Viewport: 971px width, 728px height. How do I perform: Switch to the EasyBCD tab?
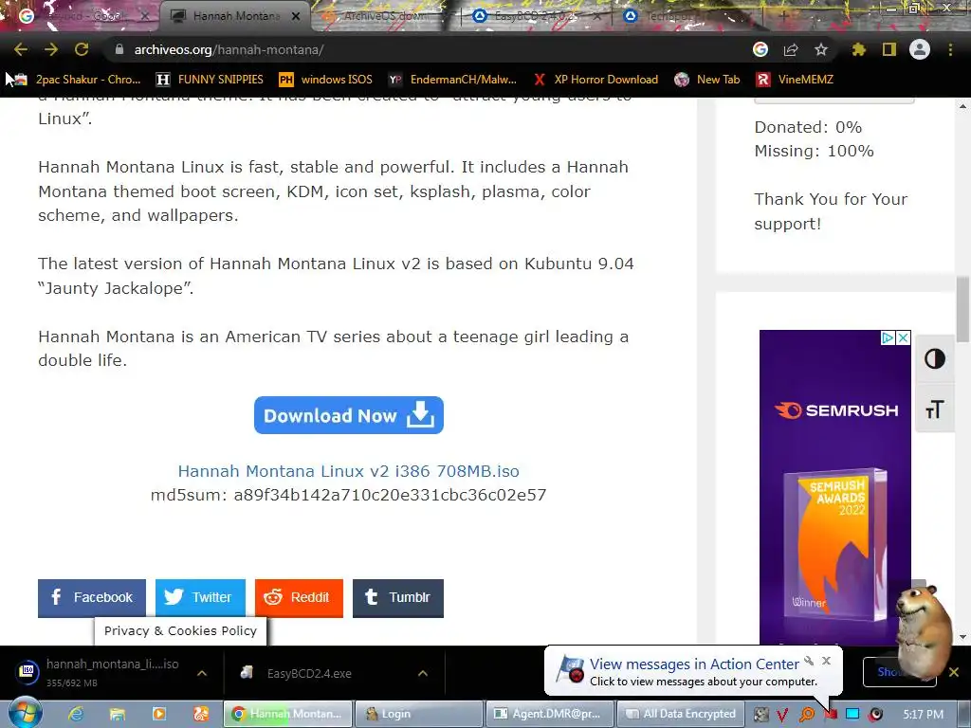(x=536, y=16)
